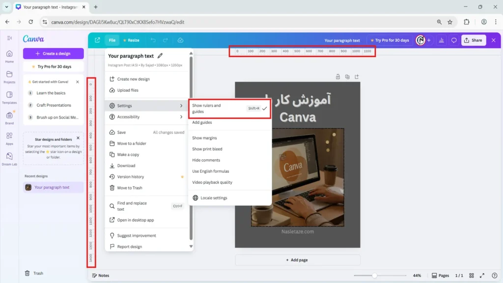Viewport: 503px width, 283px height.
Task: Bookmark this page with the star icon
Action: [450, 22]
